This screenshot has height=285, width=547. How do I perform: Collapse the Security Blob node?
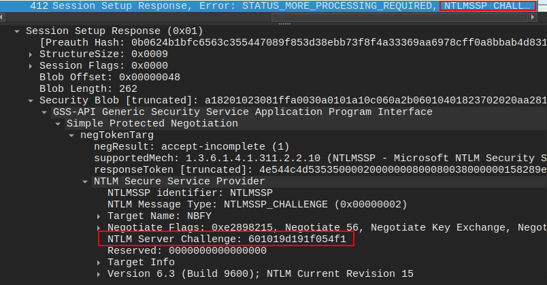point(31,101)
